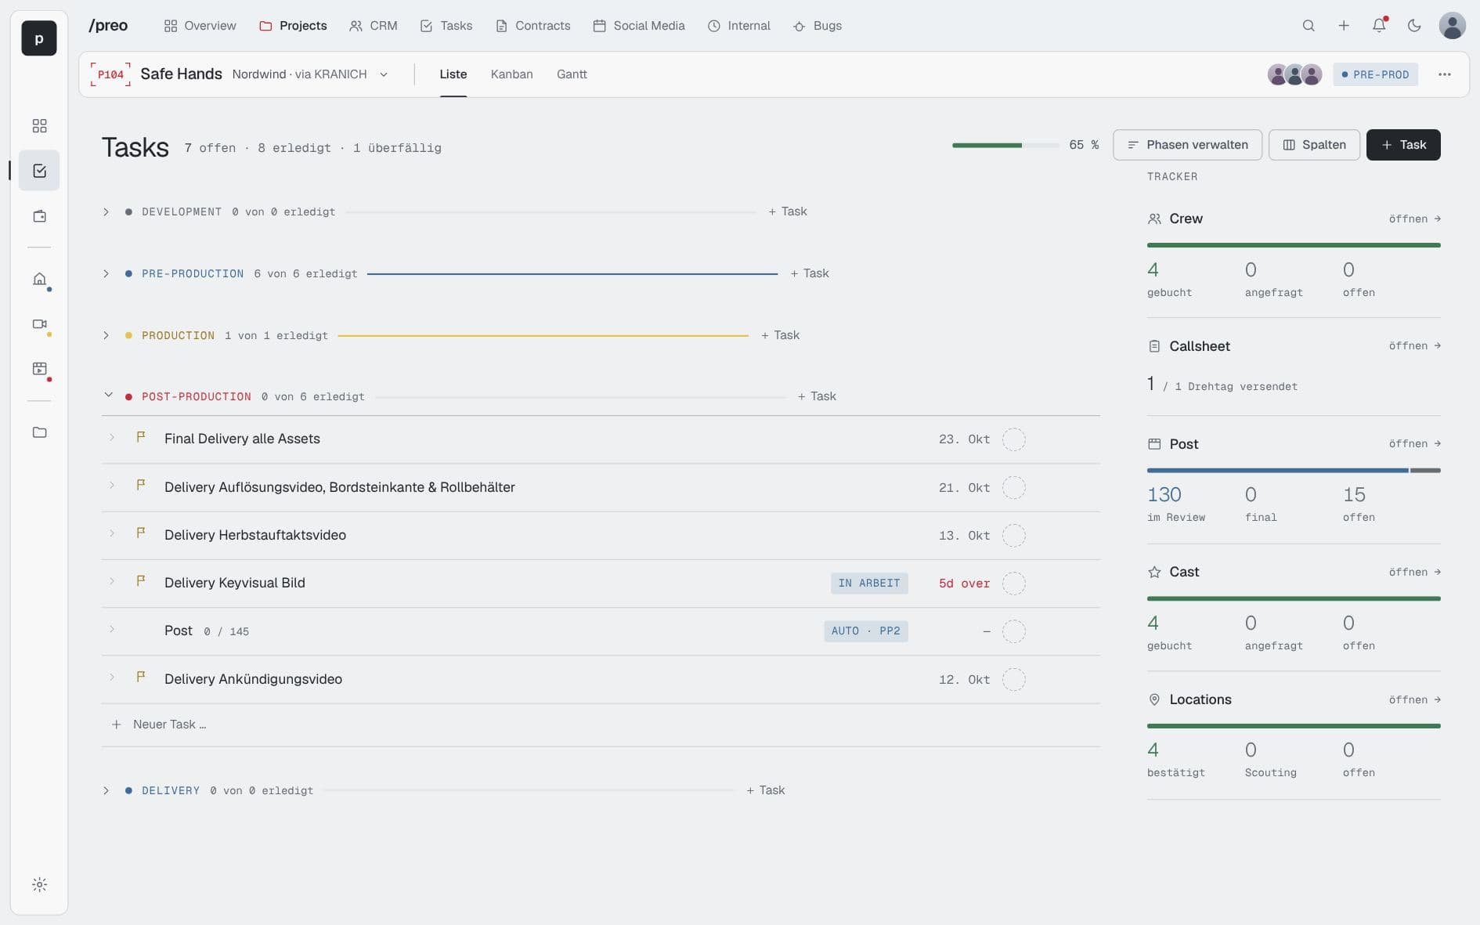Open the Crew tracker via öffnen link
The width and height of the screenshot is (1480, 925).
tap(1415, 219)
